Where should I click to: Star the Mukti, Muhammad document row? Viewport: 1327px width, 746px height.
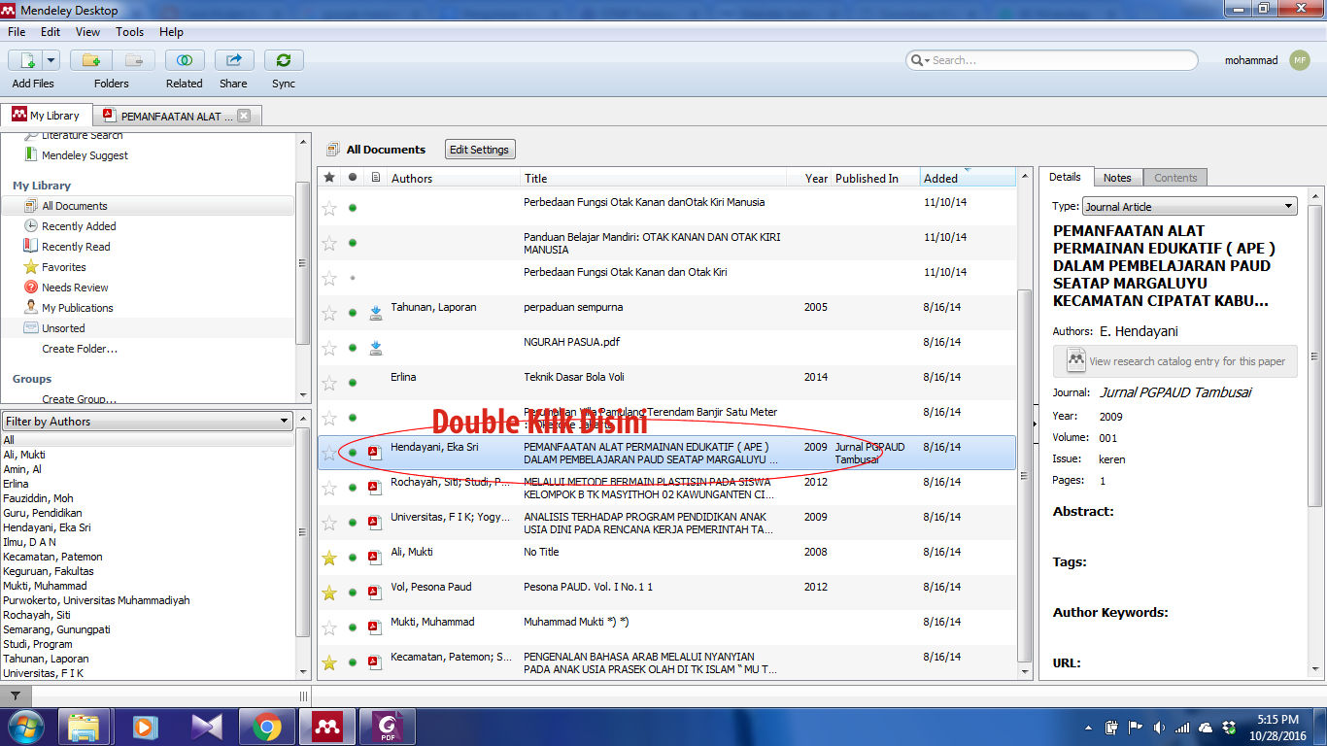click(329, 627)
